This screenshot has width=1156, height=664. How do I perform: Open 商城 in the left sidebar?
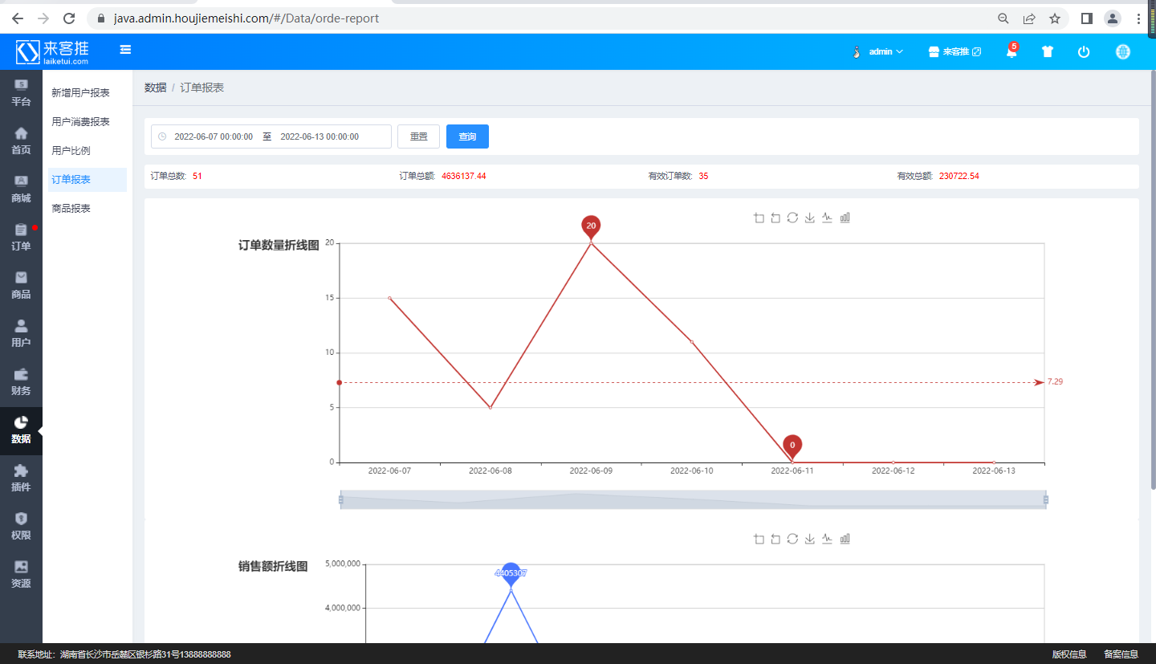[21, 189]
